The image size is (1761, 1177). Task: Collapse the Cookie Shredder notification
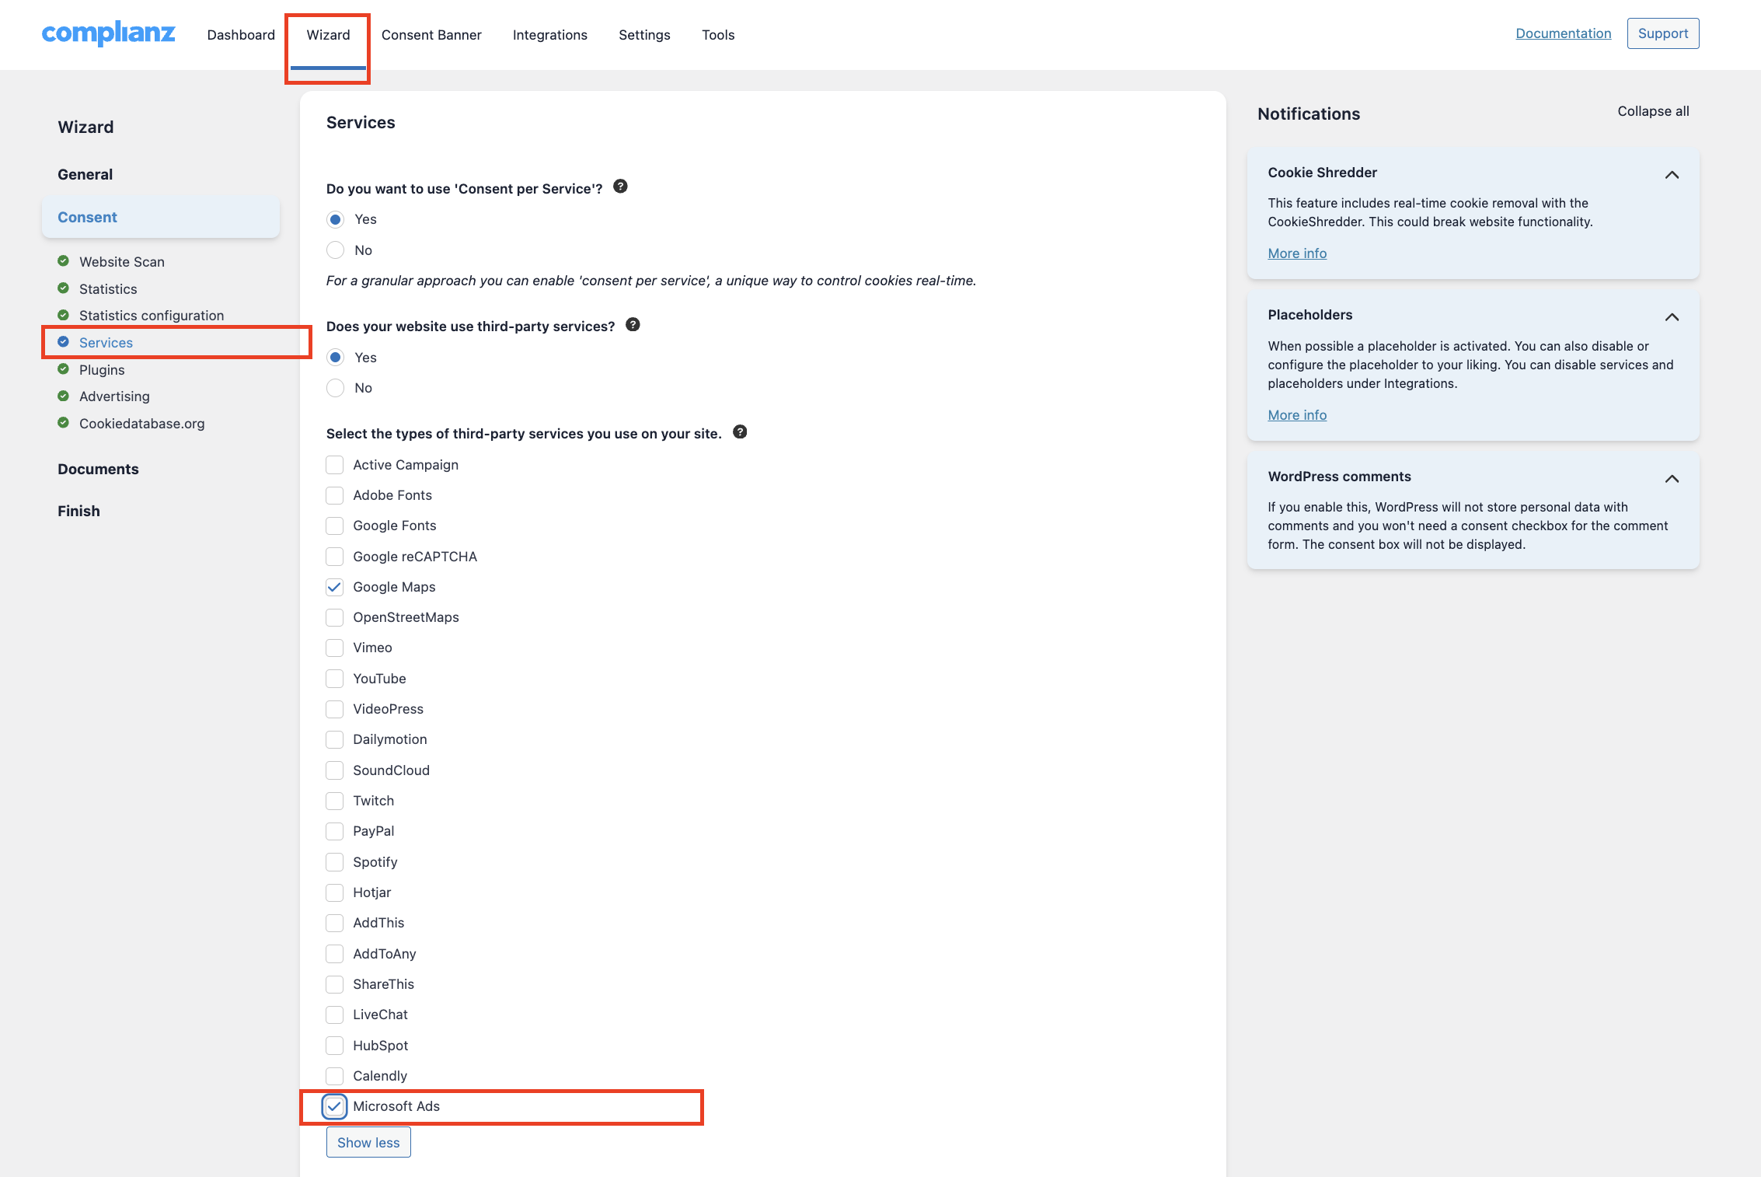pyautogui.click(x=1672, y=175)
